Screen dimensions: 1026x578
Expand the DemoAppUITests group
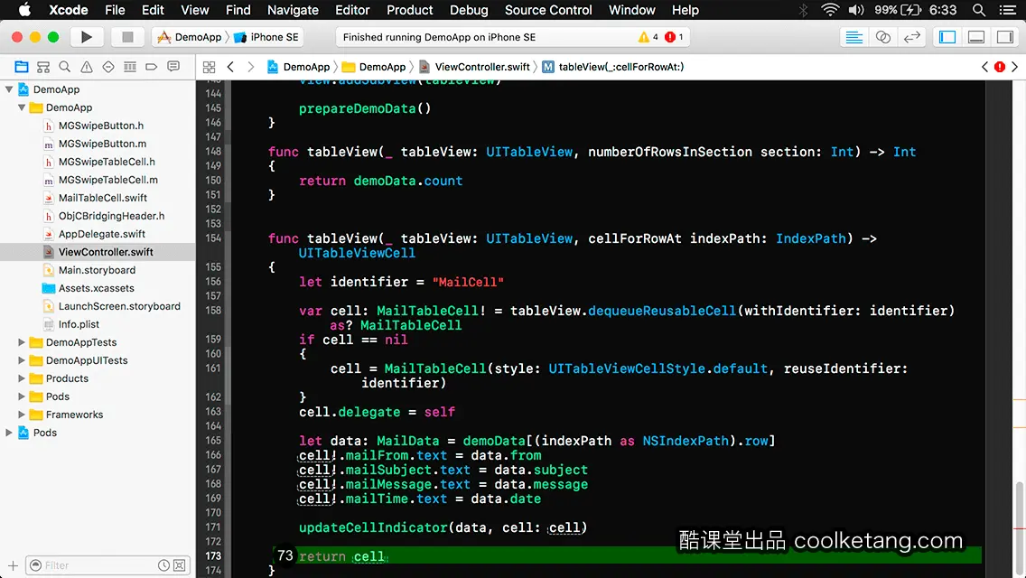point(22,360)
